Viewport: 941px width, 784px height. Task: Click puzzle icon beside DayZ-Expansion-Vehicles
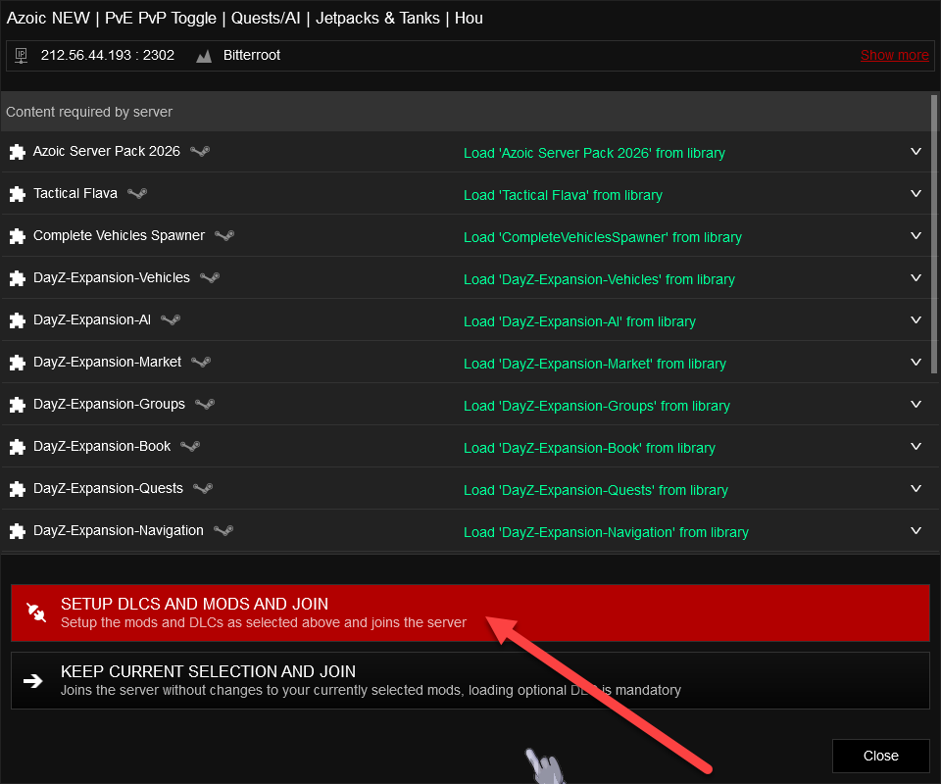click(x=18, y=278)
